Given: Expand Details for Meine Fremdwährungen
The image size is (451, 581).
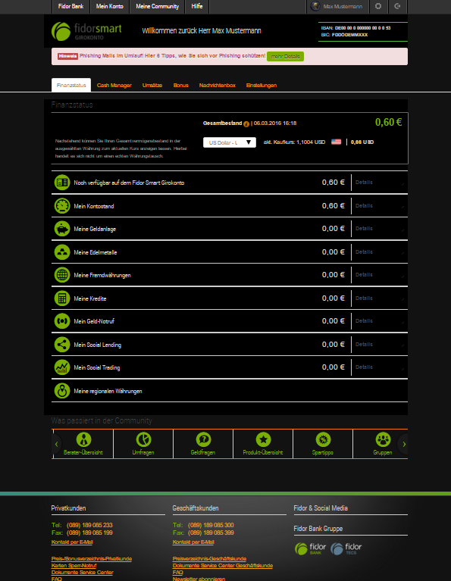Looking at the screenshot, I should (380, 275).
